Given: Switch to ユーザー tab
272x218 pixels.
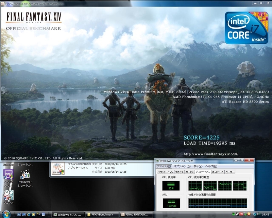Looking at the screenshot, I should click(230, 172).
